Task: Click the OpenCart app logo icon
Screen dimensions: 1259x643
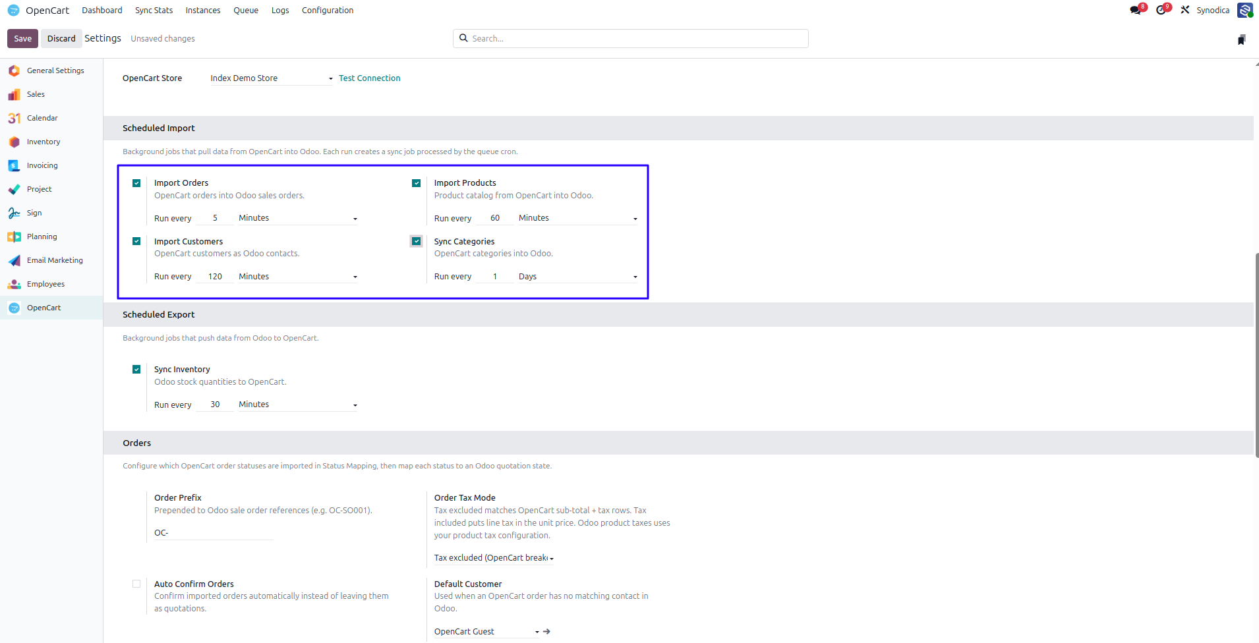Action: click(13, 11)
